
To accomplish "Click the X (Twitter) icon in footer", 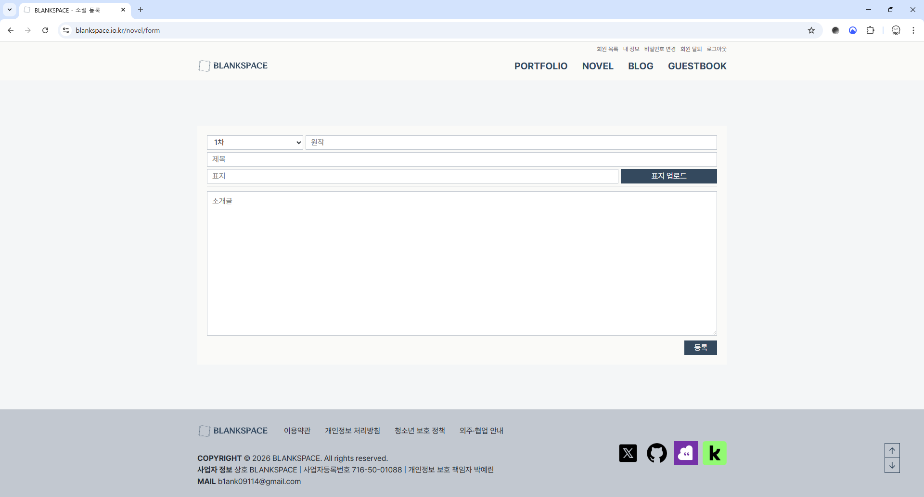I will click(628, 453).
